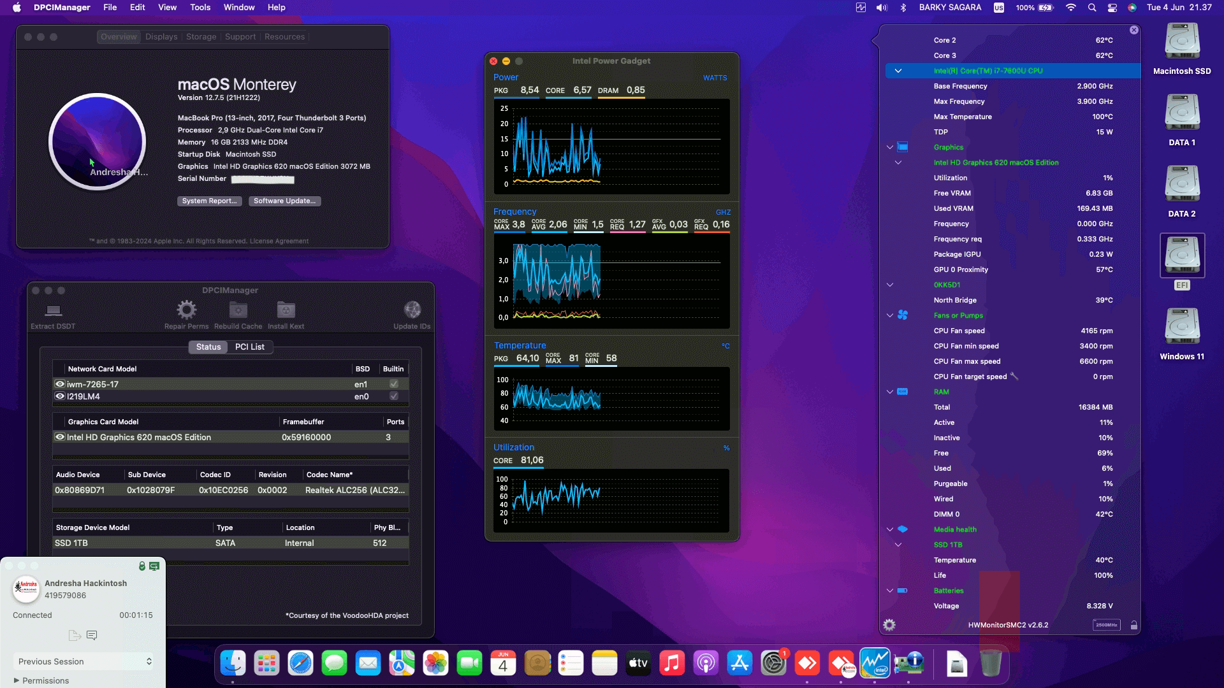Close HWMonitorSMC2 popover with X button
Image resolution: width=1224 pixels, height=688 pixels.
pyautogui.click(x=1134, y=30)
